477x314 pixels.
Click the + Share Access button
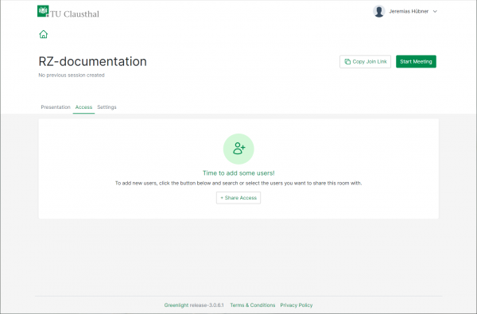click(x=238, y=198)
